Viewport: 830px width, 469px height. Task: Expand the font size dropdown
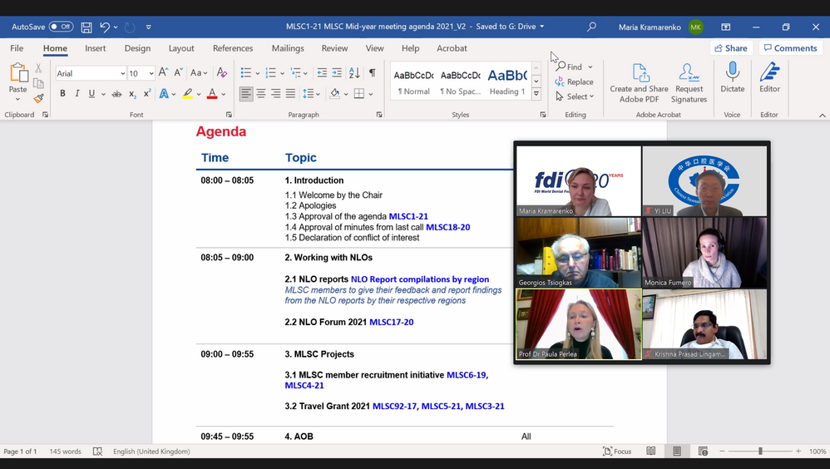tap(151, 74)
